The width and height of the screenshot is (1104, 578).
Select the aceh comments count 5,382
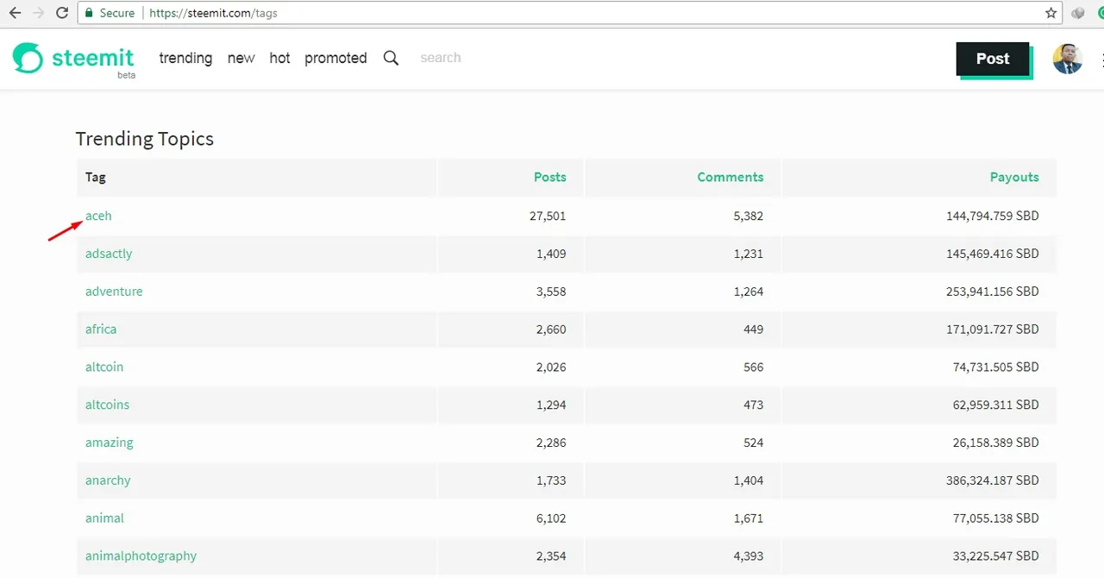[748, 216]
